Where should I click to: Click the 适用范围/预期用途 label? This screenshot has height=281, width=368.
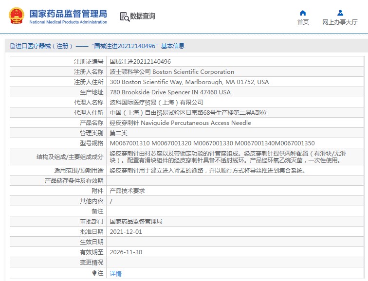tap(79, 170)
